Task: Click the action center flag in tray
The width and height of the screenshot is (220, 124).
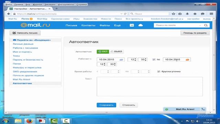Action: (x=187, y=121)
